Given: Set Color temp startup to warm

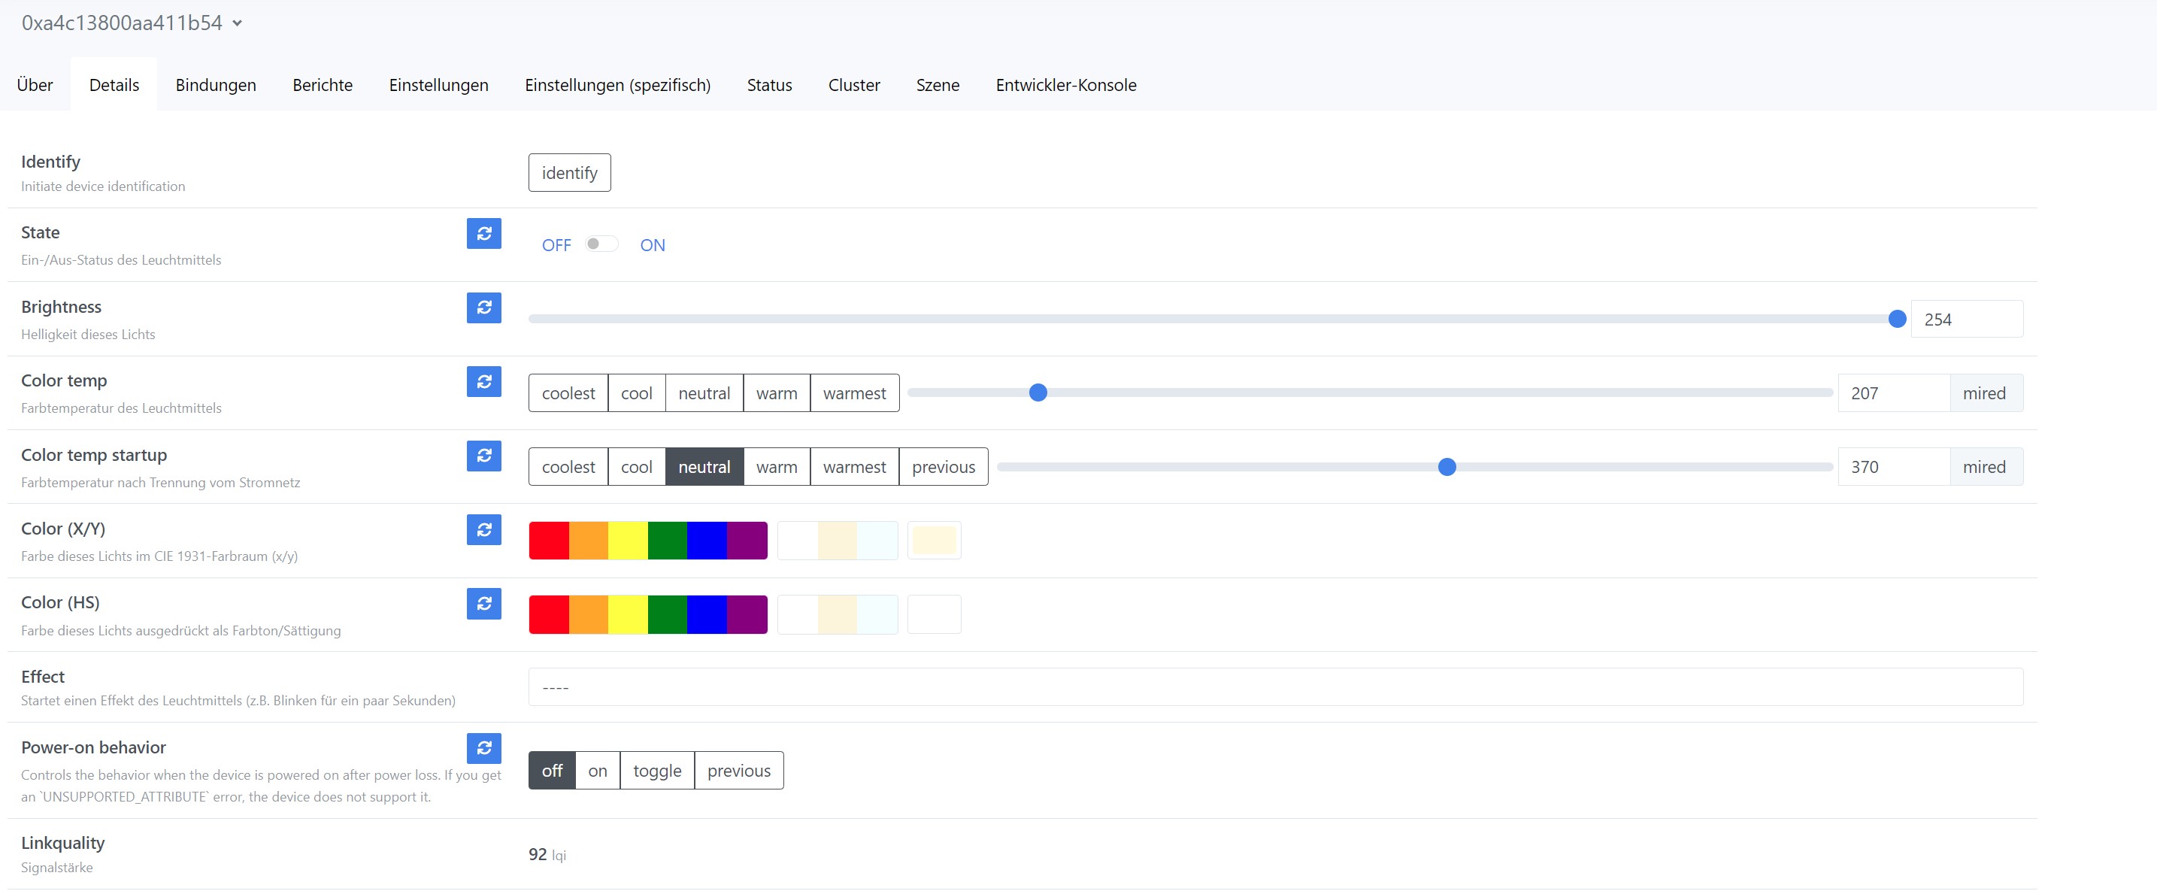Looking at the screenshot, I should pos(776,466).
